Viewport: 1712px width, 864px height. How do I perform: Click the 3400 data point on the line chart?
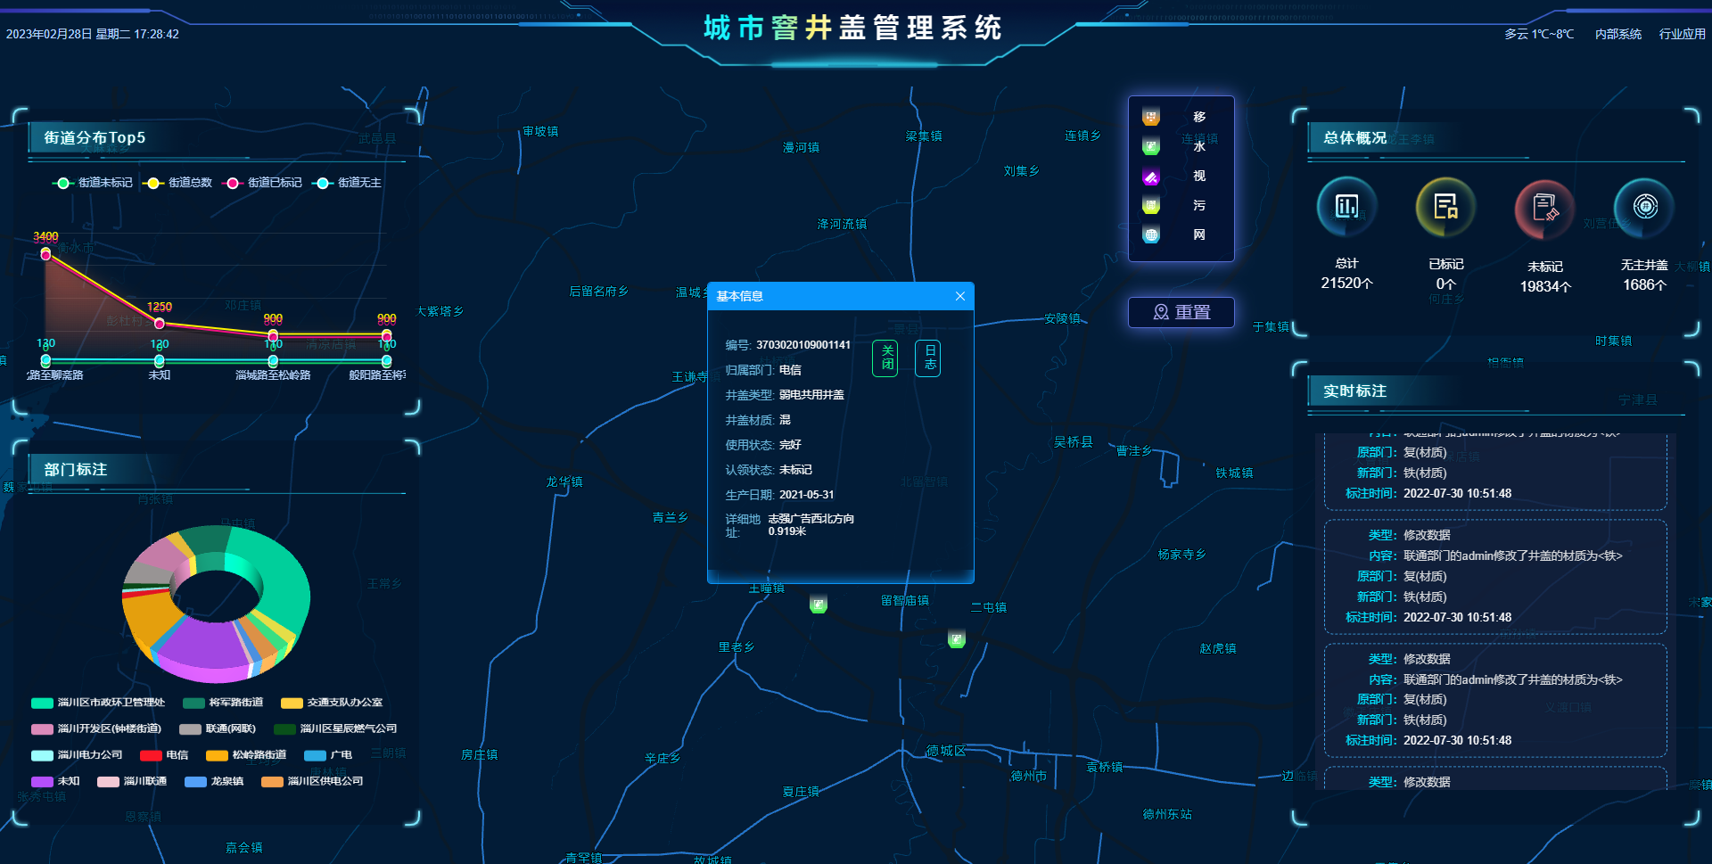(x=45, y=254)
